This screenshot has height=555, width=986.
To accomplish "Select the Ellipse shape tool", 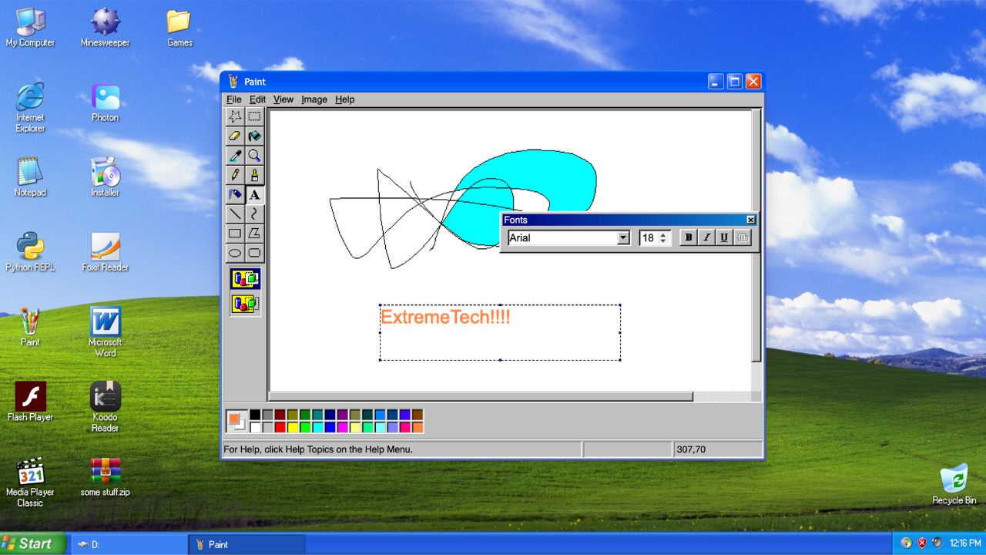I will point(235,252).
